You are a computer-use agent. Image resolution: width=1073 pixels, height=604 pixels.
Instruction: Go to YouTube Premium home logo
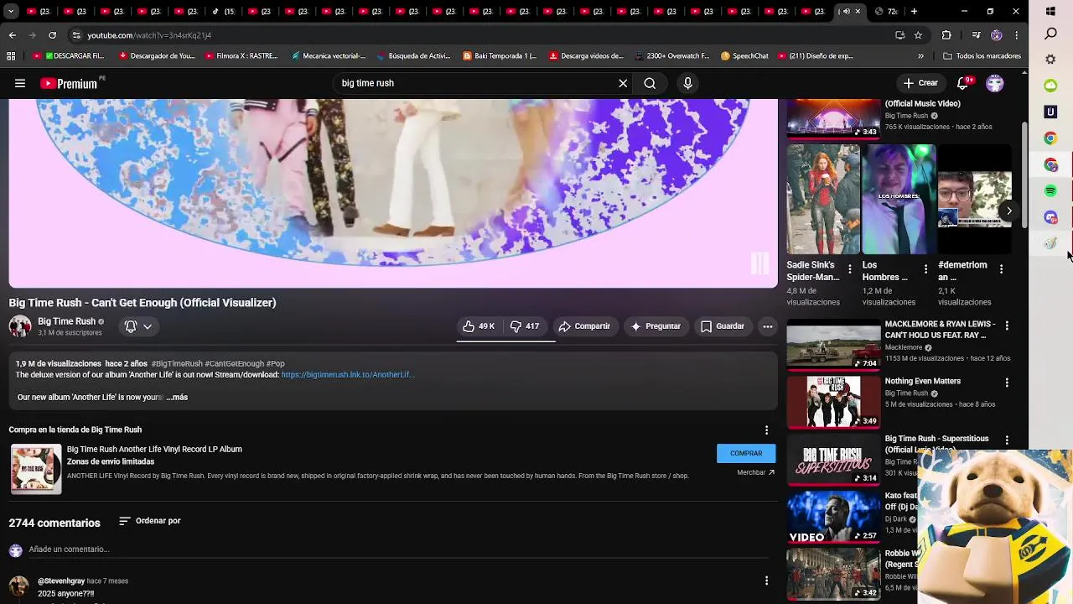click(69, 83)
